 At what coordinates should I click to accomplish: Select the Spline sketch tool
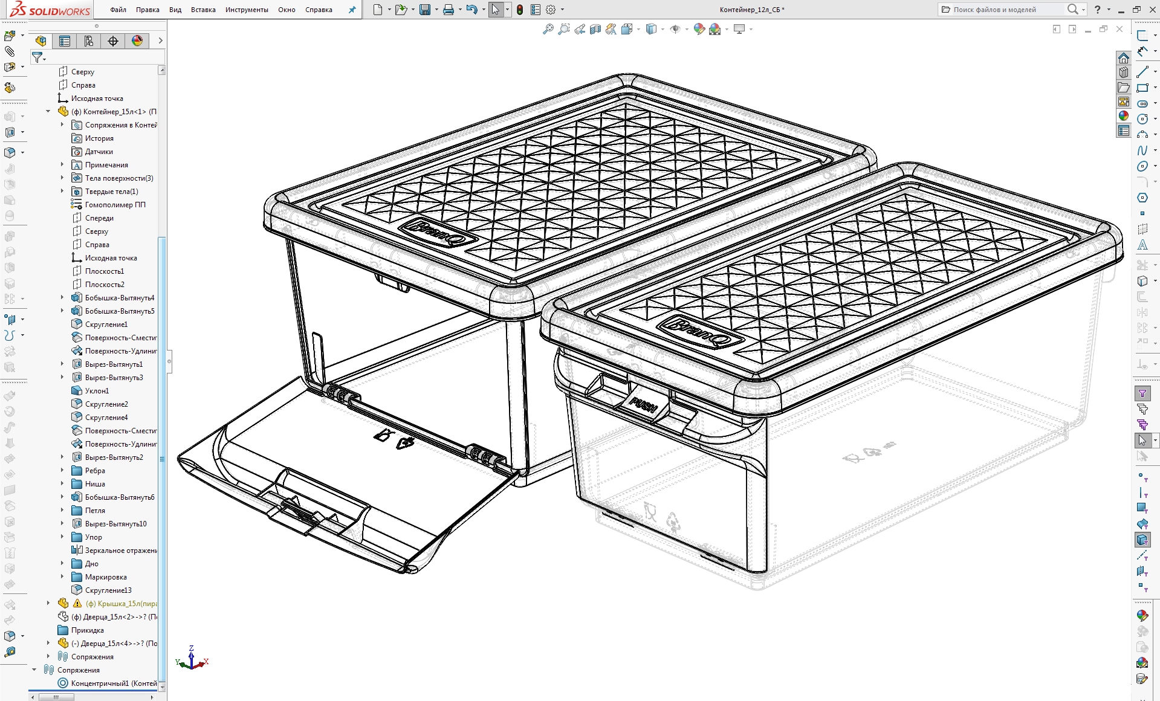coord(1142,150)
